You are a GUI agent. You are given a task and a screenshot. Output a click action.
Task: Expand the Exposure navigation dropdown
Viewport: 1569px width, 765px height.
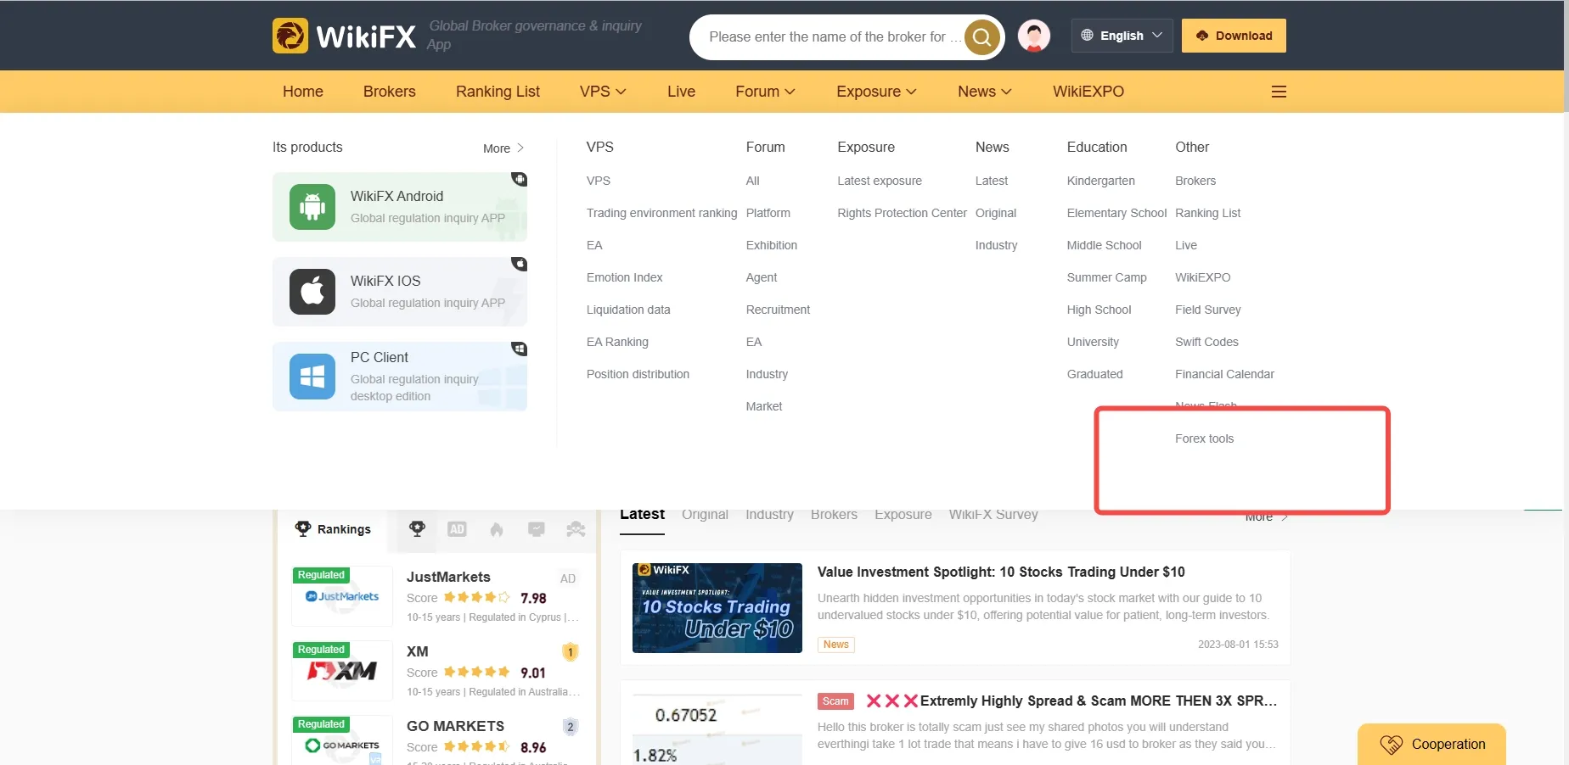point(876,92)
